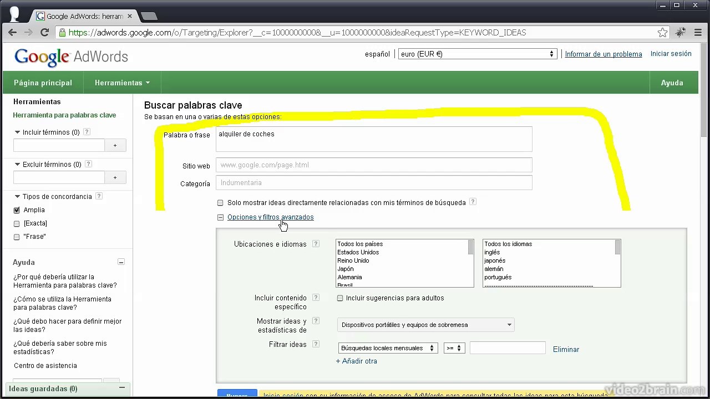This screenshot has width=710, height=399.
Task: Open help icon beside Mostrar ideas y estadísticas
Action: click(x=316, y=321)
